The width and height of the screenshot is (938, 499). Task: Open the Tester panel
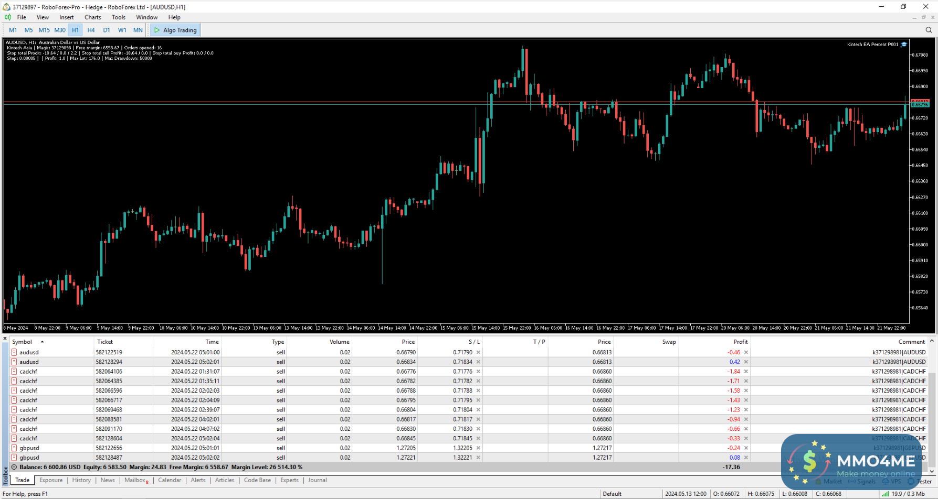tap(923, 481)
